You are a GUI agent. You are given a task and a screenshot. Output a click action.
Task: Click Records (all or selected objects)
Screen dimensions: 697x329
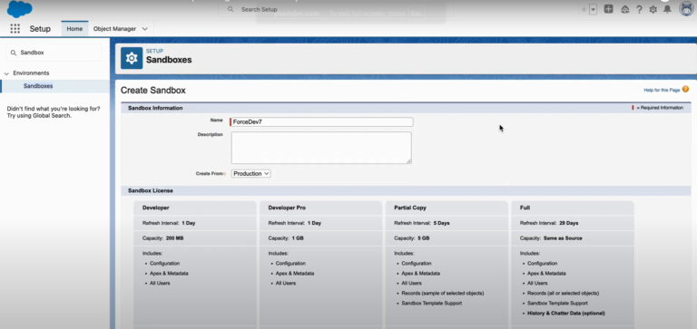click(564, 293)
